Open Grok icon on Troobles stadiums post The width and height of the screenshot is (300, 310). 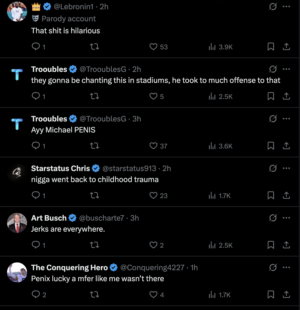tap(273, 69)
